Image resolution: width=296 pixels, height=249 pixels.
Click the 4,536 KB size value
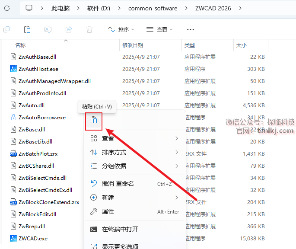click(254, 105)
